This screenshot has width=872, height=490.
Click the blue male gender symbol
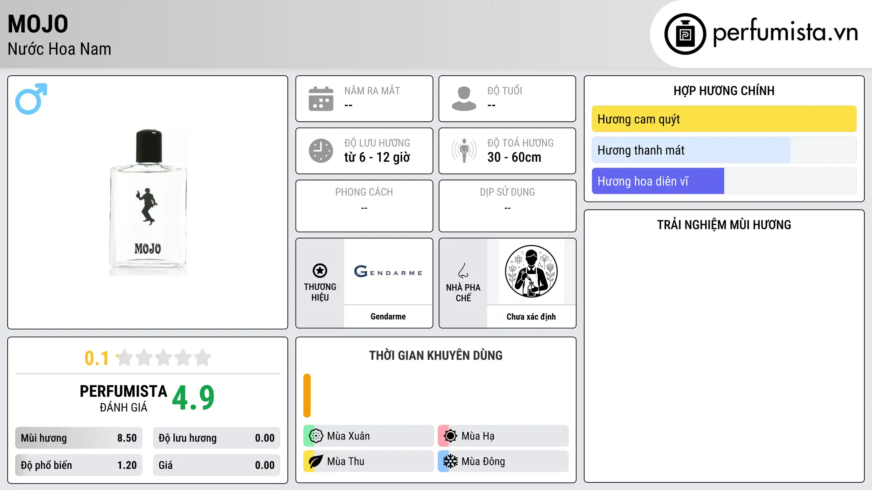pos(31,99)
